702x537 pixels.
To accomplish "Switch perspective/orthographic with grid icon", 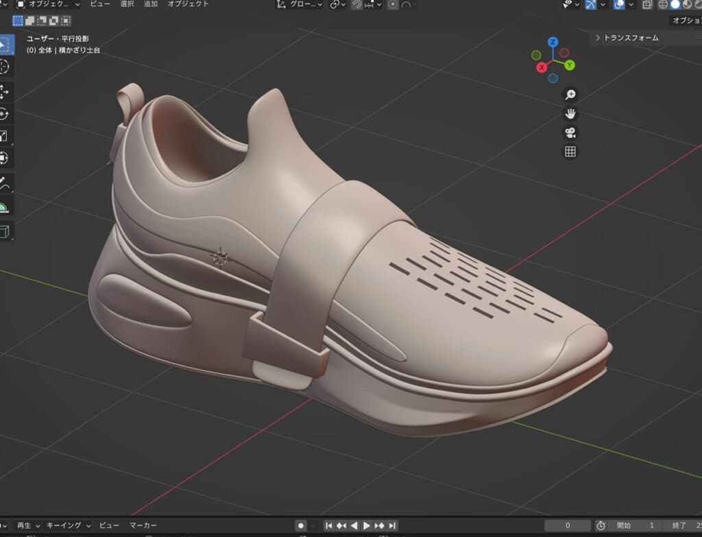I will coord(570,152).
